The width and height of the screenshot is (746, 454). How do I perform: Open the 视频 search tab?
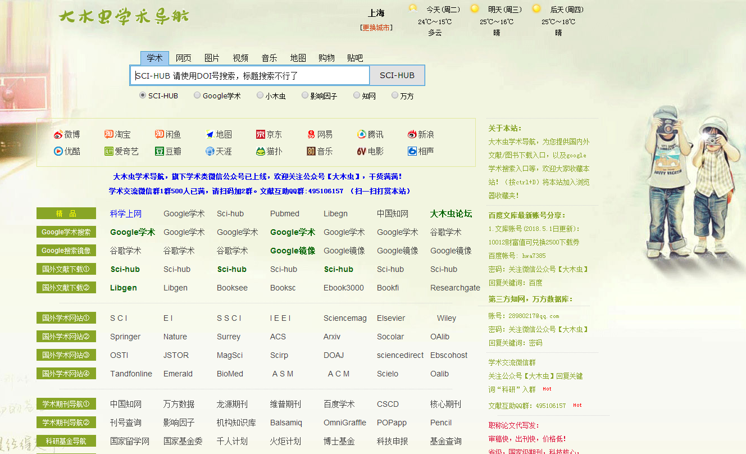click(x=240, y=58)
